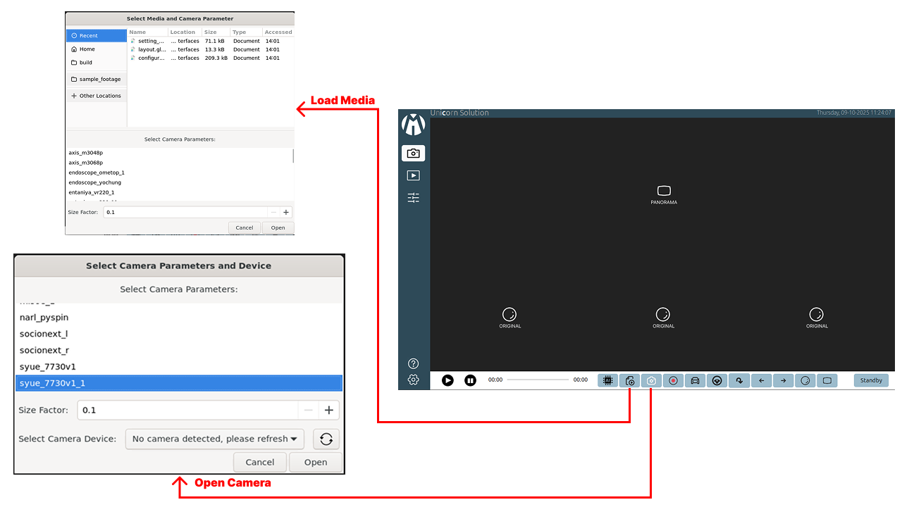Image resolution: width=902 pixels, height=507 pixels.
Task: Expand the Select Camera Device dropdown
Action: pyautogui.click(x=214, y=439)
